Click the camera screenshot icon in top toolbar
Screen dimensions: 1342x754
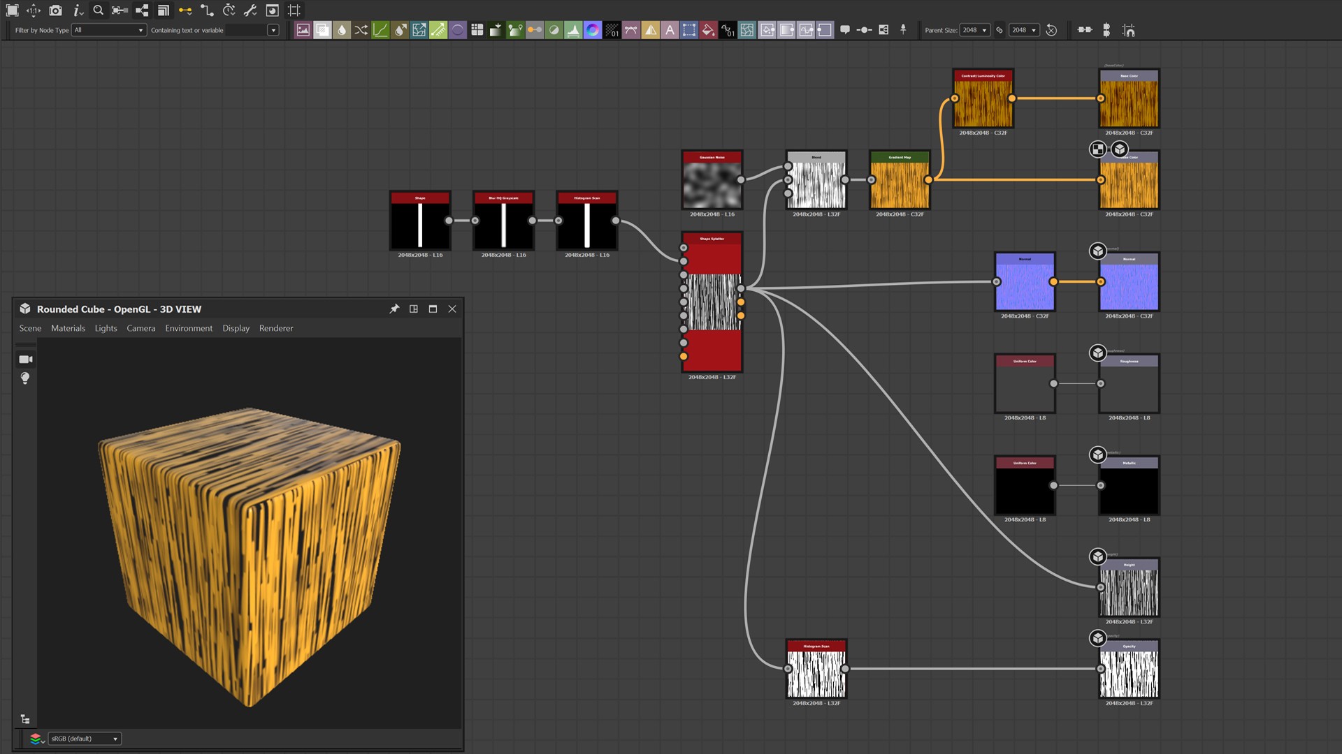pos(55,10)
